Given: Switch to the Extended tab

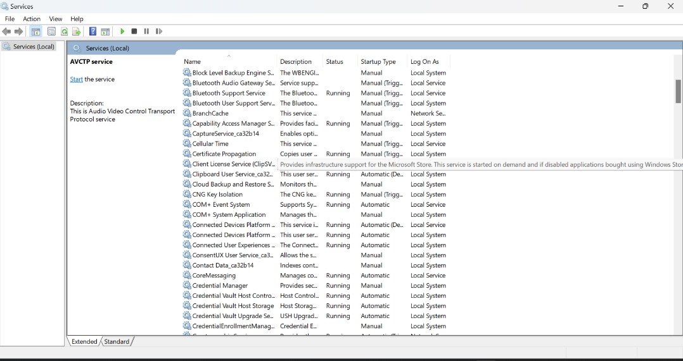Looking at the screenshot, I should (x=84, y=341).
